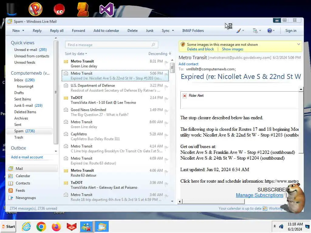Show hidden system tray icons
The width and height of the screenshot is (311, 233).
(275, 226)
